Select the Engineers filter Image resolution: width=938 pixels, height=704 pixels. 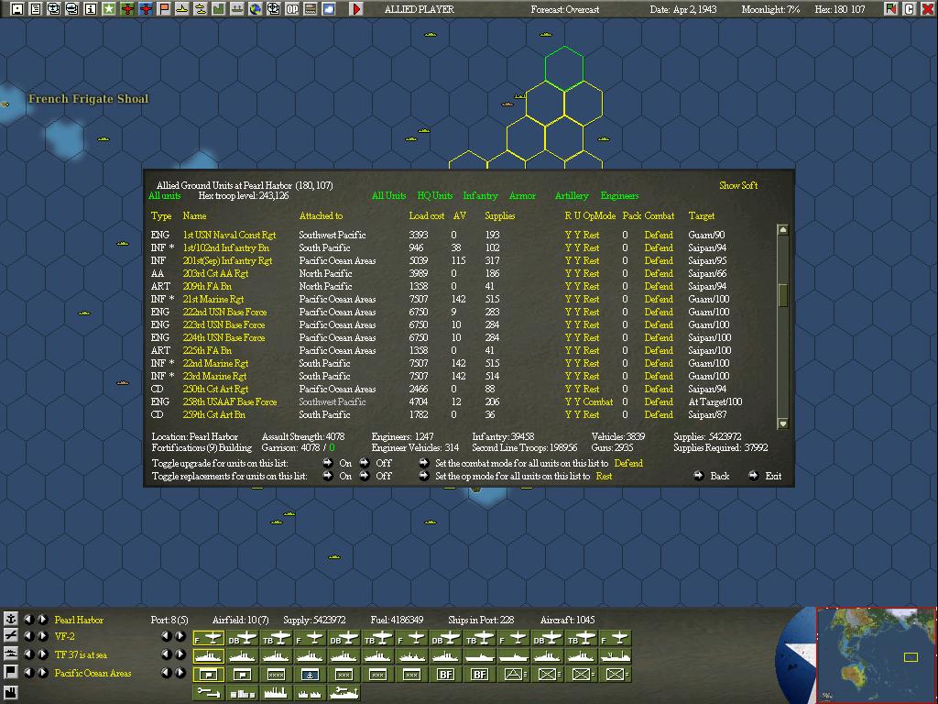pos(619,196)
